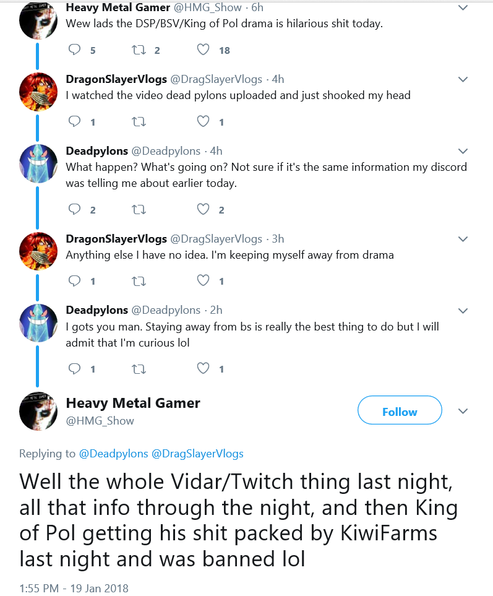Expand menu chevron on DragonSlayerVlogs' 4h tweet
Screen dimensions: 493x596
click(463, 79)
